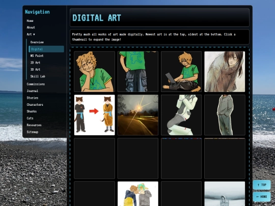Expand the night road streetlight thumbnail

[138, 115]
